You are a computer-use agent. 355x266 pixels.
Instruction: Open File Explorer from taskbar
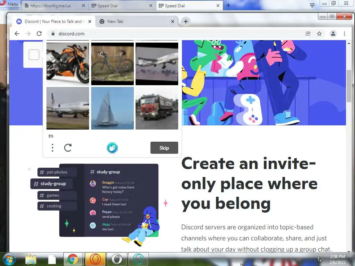[31, 259]
